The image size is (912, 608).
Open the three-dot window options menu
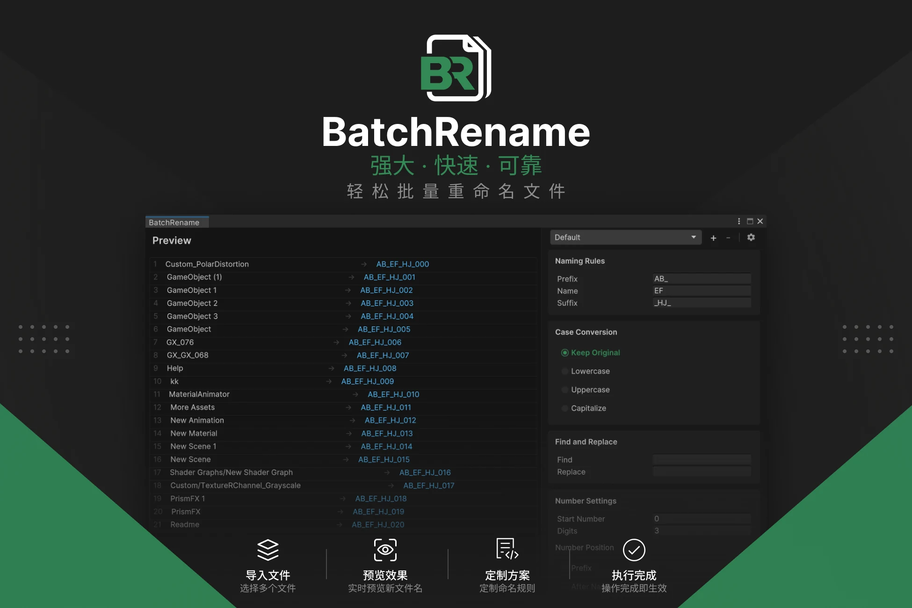click(x=739, y=221)
